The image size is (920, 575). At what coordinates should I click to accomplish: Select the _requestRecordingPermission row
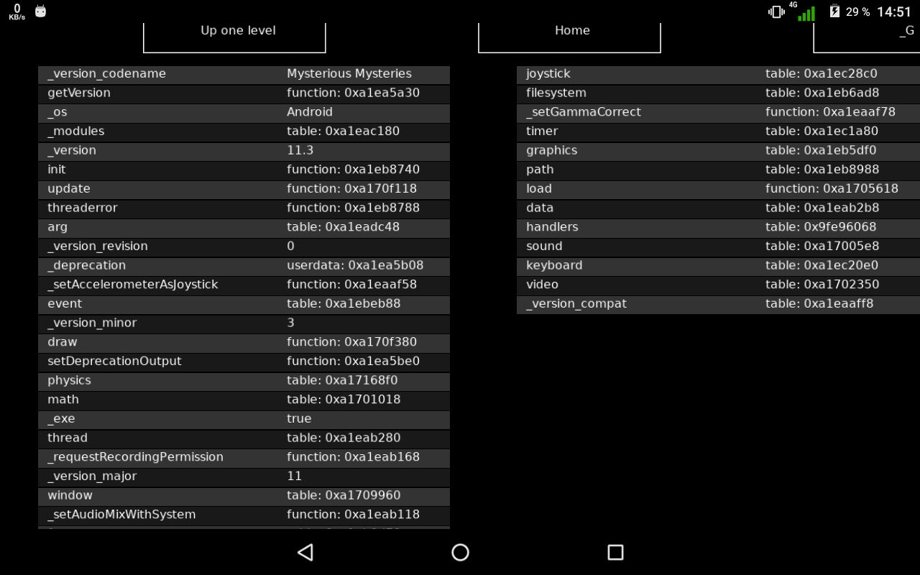(x=244, y=457)
